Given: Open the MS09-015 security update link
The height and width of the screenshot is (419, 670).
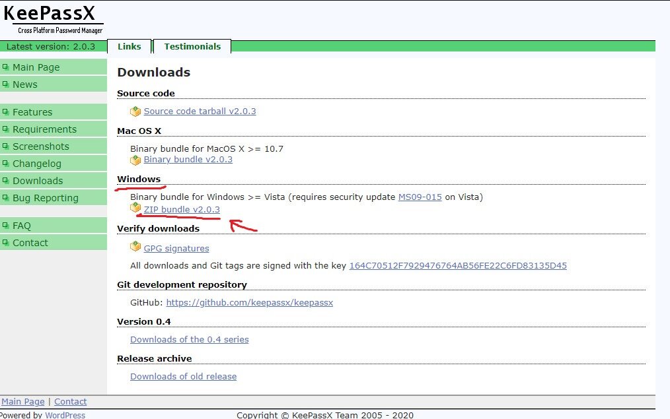Looking at the screenshot, I should pyautogui.click(x=420, y=197).
